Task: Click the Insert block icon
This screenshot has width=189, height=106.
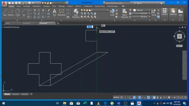Action: click(x=112, y=12)
